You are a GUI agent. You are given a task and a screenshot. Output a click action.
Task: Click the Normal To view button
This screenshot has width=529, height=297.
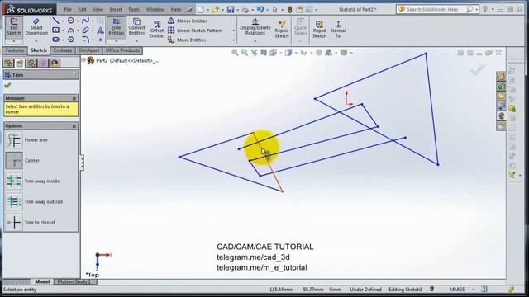338,29
